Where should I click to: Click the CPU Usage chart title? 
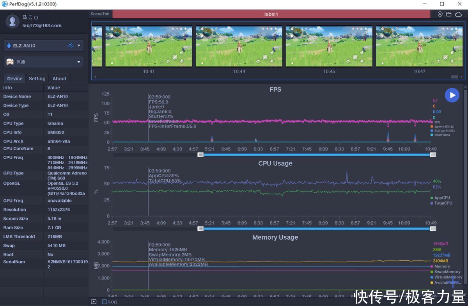[275, 164]
